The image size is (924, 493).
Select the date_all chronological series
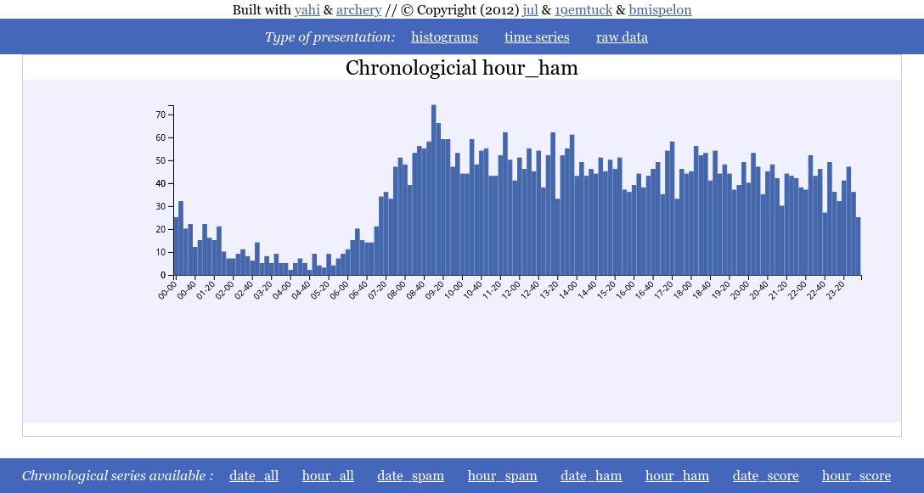(254, 476)
